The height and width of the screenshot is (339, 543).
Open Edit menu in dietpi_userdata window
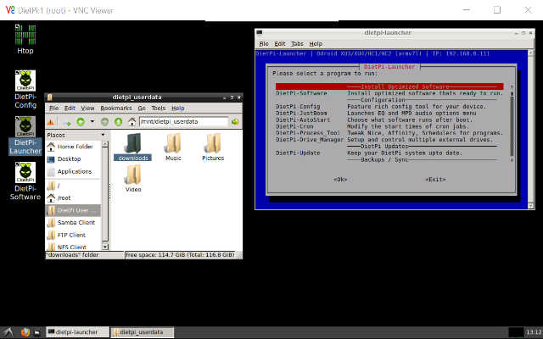70,108
